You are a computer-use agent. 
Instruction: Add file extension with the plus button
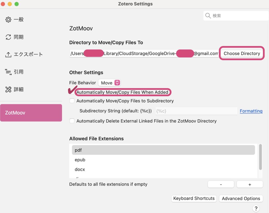tap(250, 184)
